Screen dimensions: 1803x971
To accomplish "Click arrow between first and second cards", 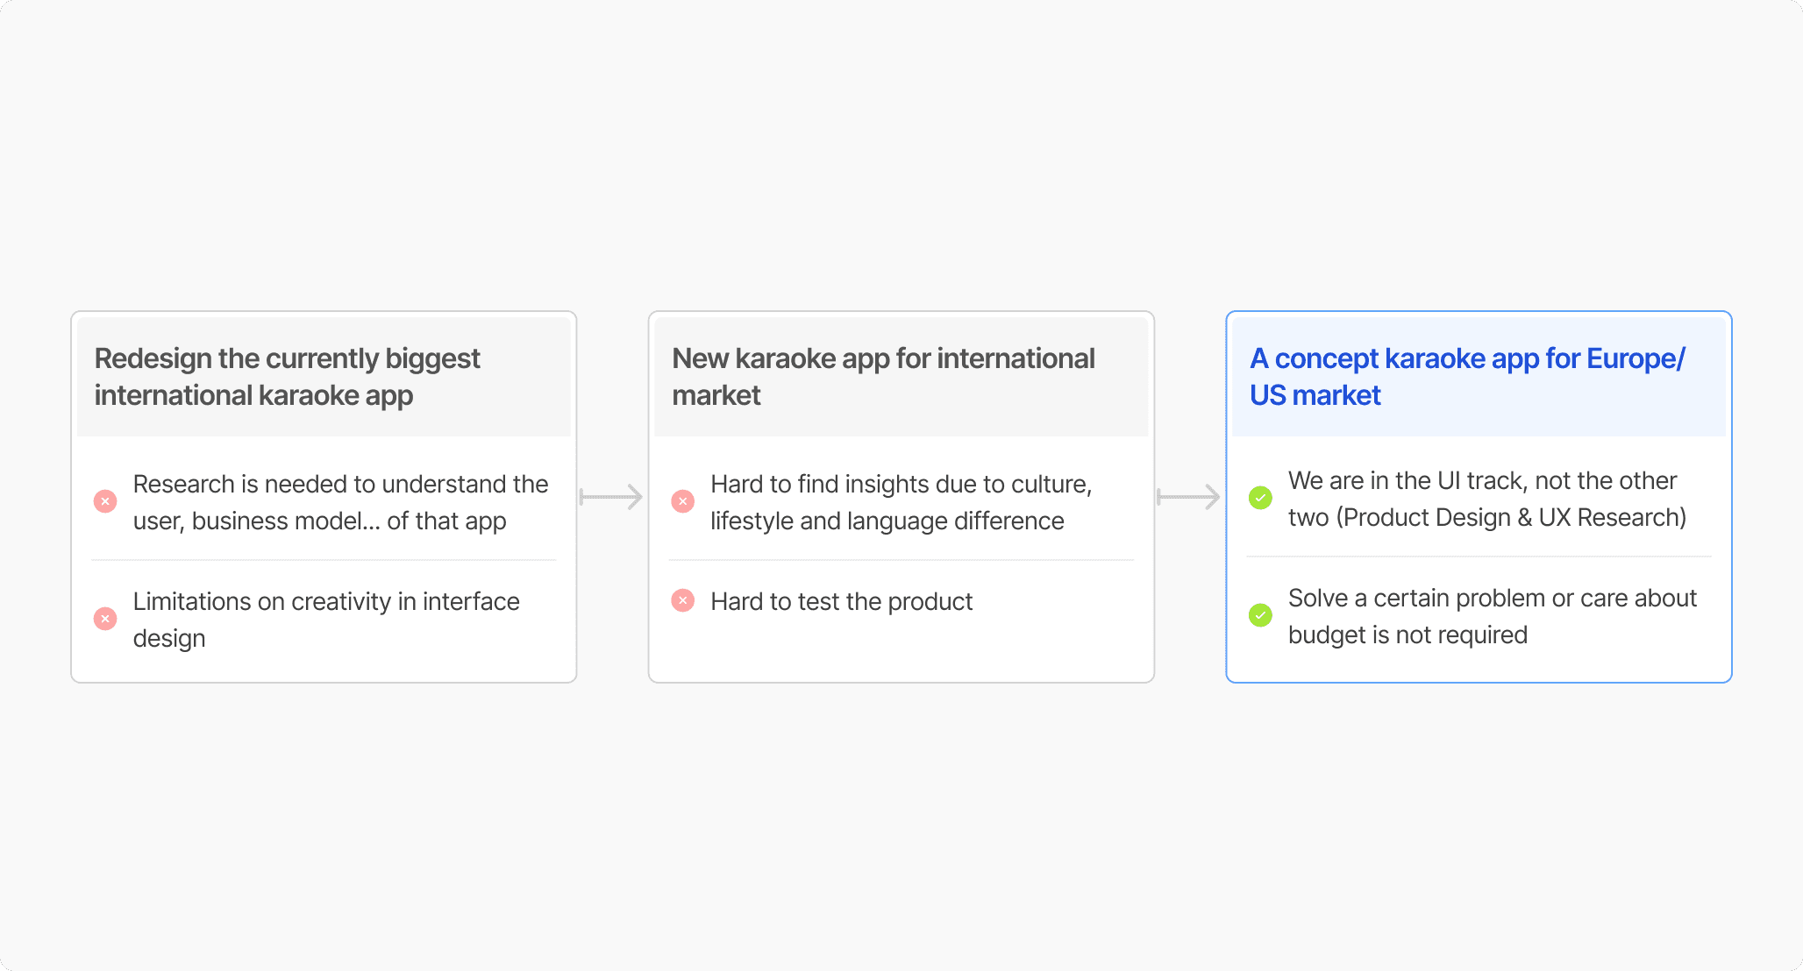I will (x=611, y=497).
